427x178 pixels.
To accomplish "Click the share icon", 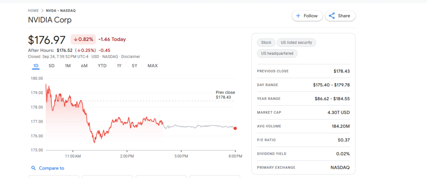I will point(332,16).
